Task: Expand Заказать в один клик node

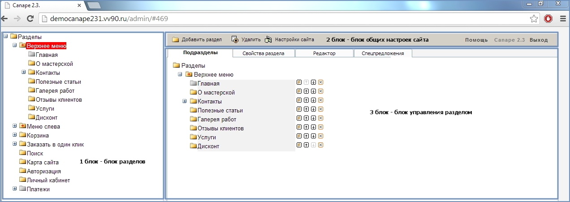Action: tap(15, 144)
